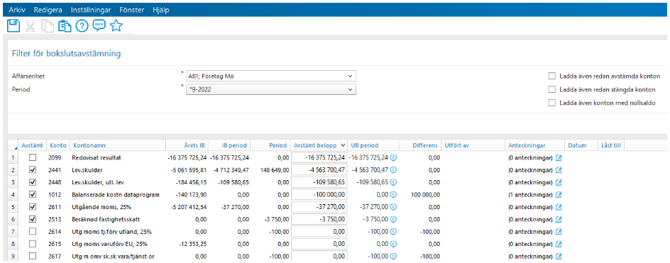Click clock icon for account 2611 UB period
670x263 pixels.
click(393, 207)
